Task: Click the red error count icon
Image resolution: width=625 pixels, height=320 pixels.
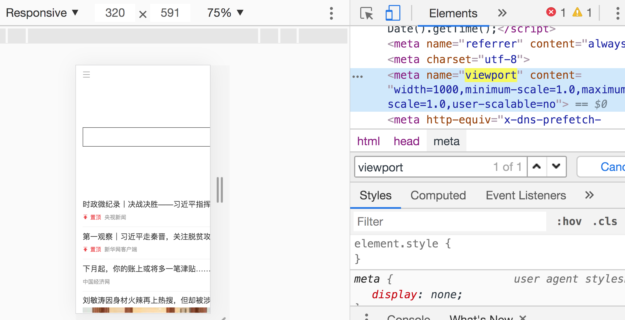Action: click(x=551, y=12)
